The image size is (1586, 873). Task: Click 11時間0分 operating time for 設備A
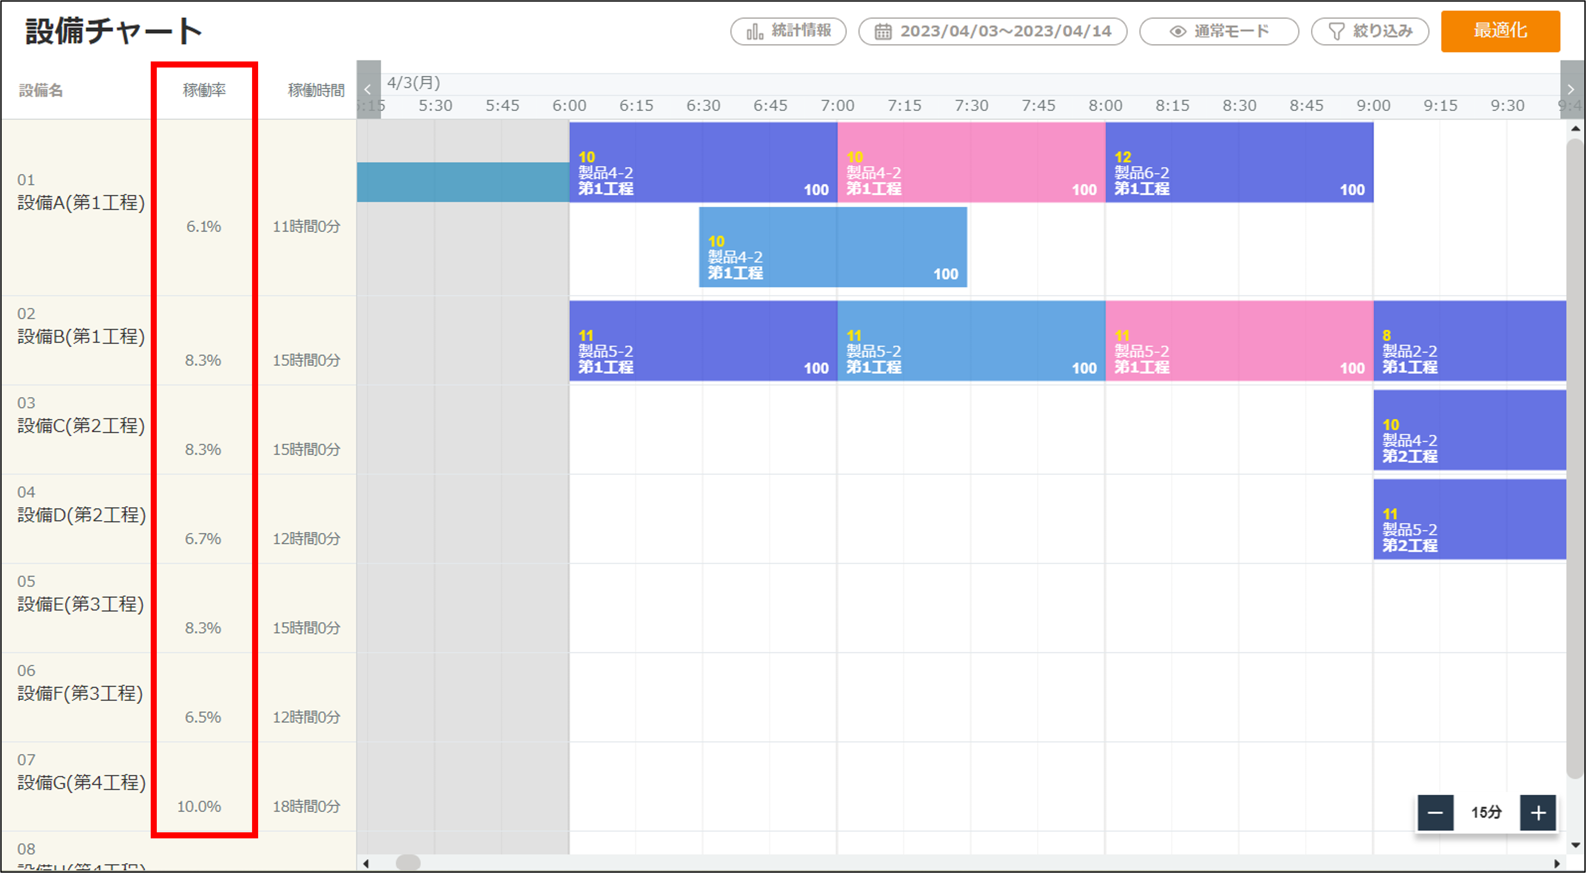tap(306, 226)
